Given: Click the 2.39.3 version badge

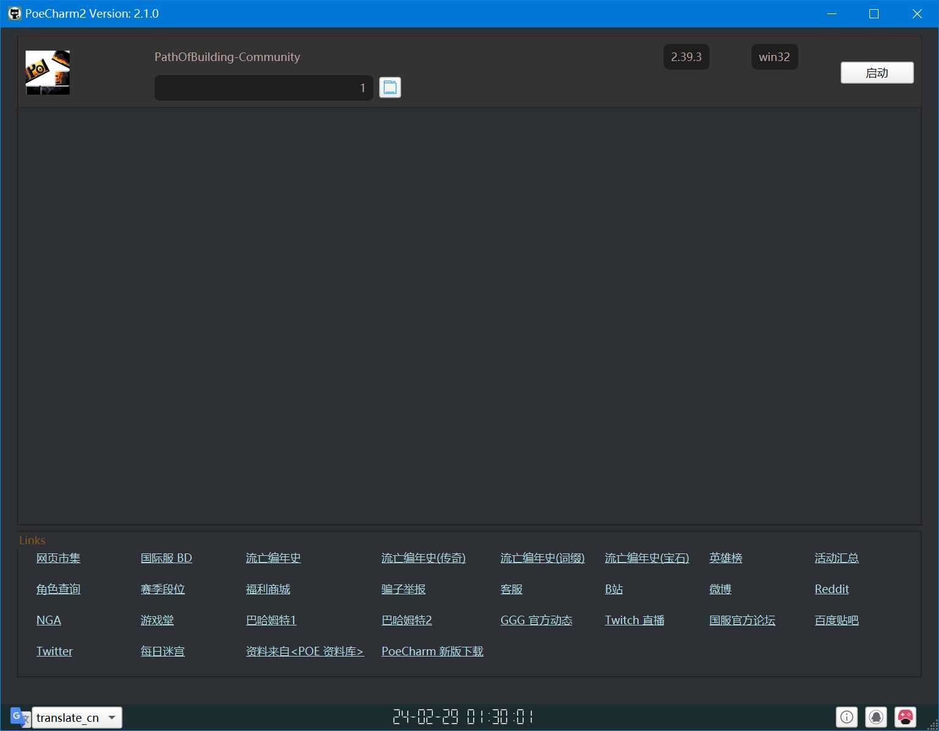Looking at the screenshot, I should 686,57.
